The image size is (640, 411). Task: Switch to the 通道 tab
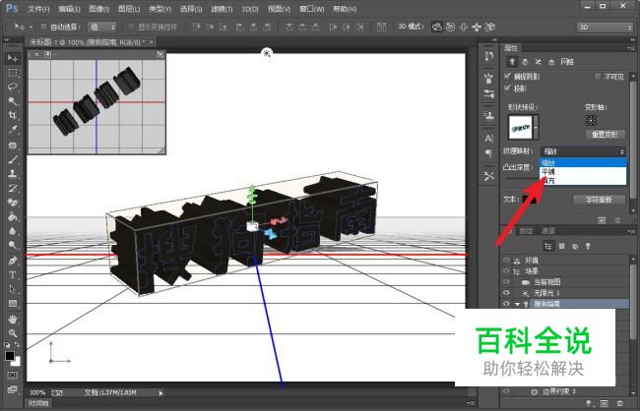pyautogui.click(x=547, y=231)
